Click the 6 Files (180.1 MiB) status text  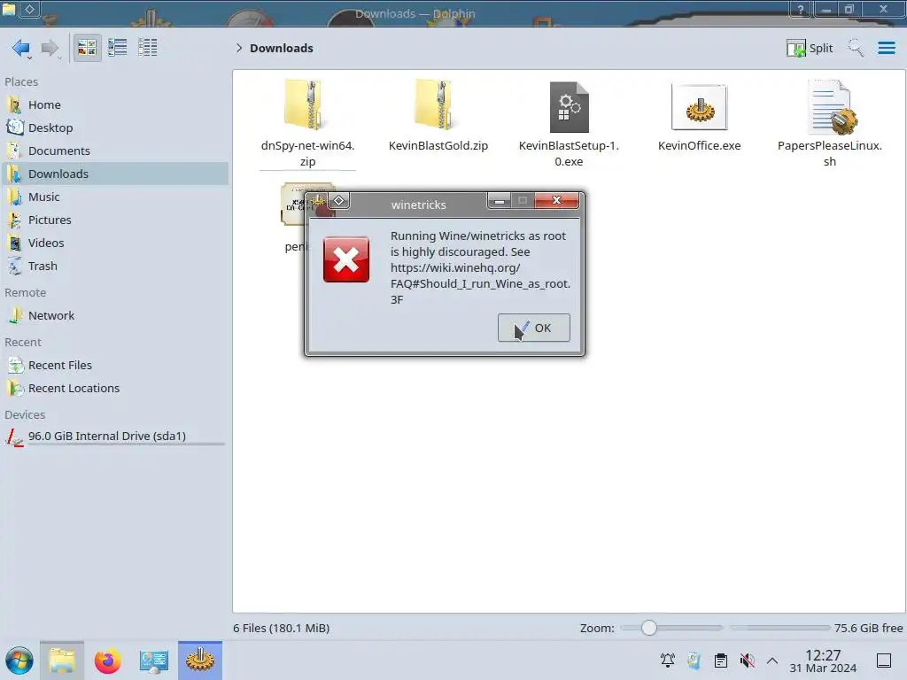(x=281, y=628)
